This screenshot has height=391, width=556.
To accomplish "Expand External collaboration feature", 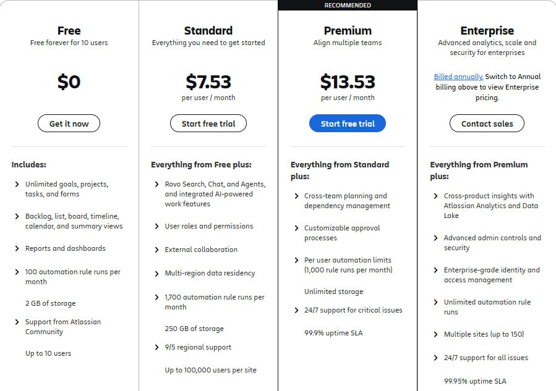I will [157, 250].
